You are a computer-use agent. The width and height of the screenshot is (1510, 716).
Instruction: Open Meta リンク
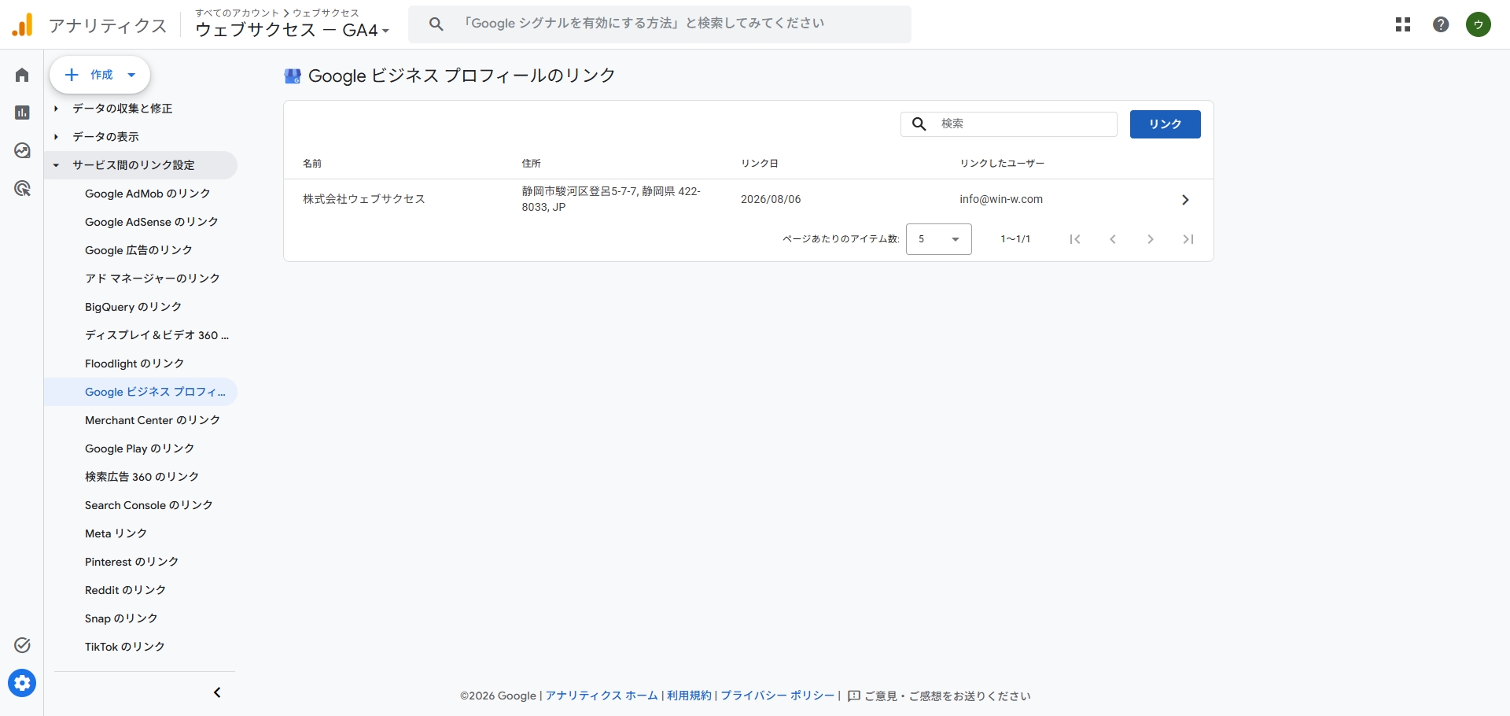pos(116,533)
